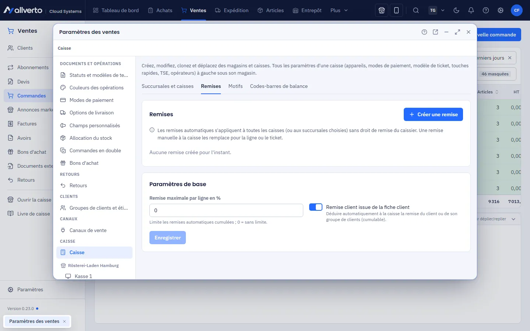Open Tableau de bord
Viewport: 530px width, 331px height.
tap(116, 10)
